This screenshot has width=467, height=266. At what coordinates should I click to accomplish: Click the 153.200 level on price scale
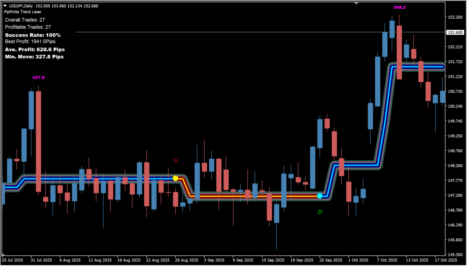pos(455,17)
